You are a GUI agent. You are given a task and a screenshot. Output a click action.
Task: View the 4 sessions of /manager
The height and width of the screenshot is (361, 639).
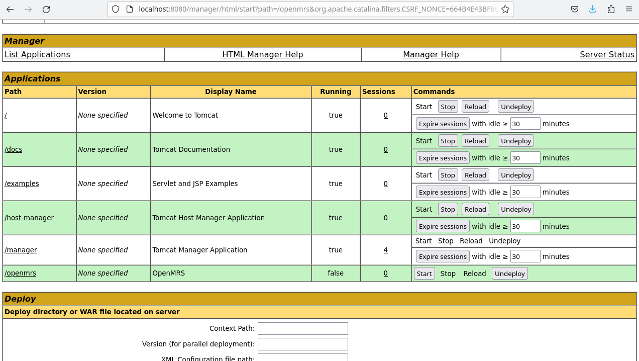[x=386, y=250]
